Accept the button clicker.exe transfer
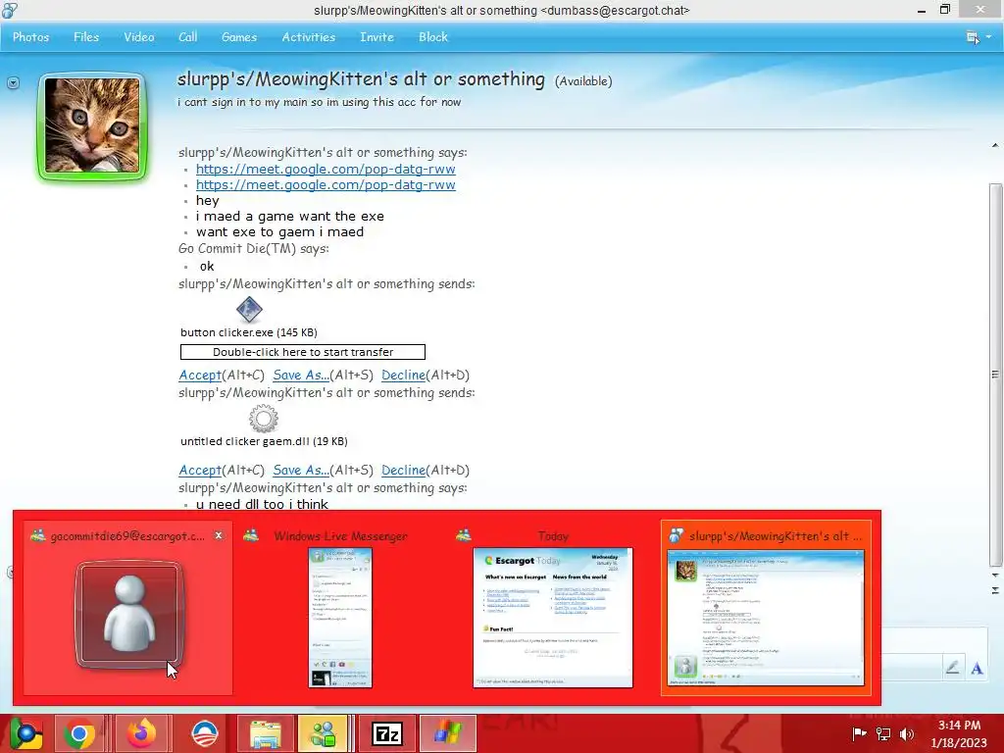 (200, 376)
